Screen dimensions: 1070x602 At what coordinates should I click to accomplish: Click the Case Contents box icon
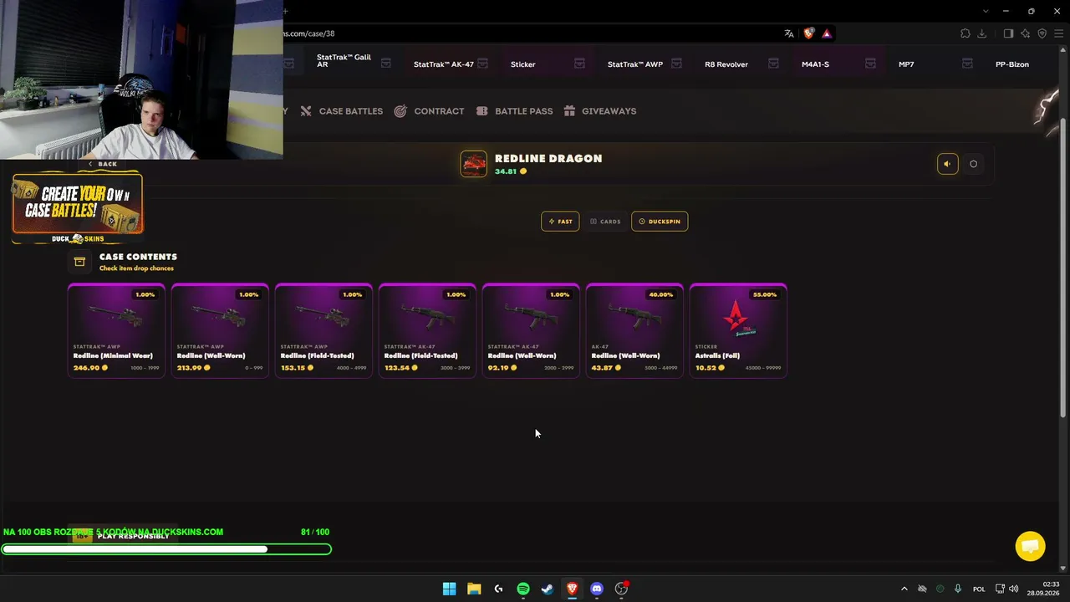coord(79,262)
